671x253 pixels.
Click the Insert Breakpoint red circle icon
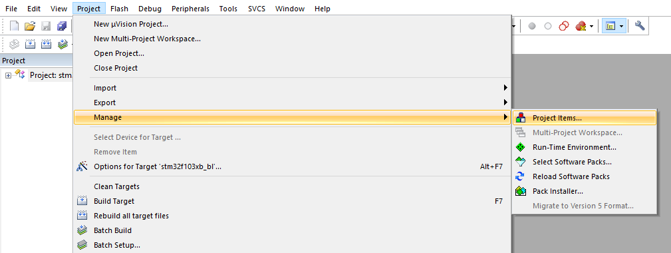[532, 26]
